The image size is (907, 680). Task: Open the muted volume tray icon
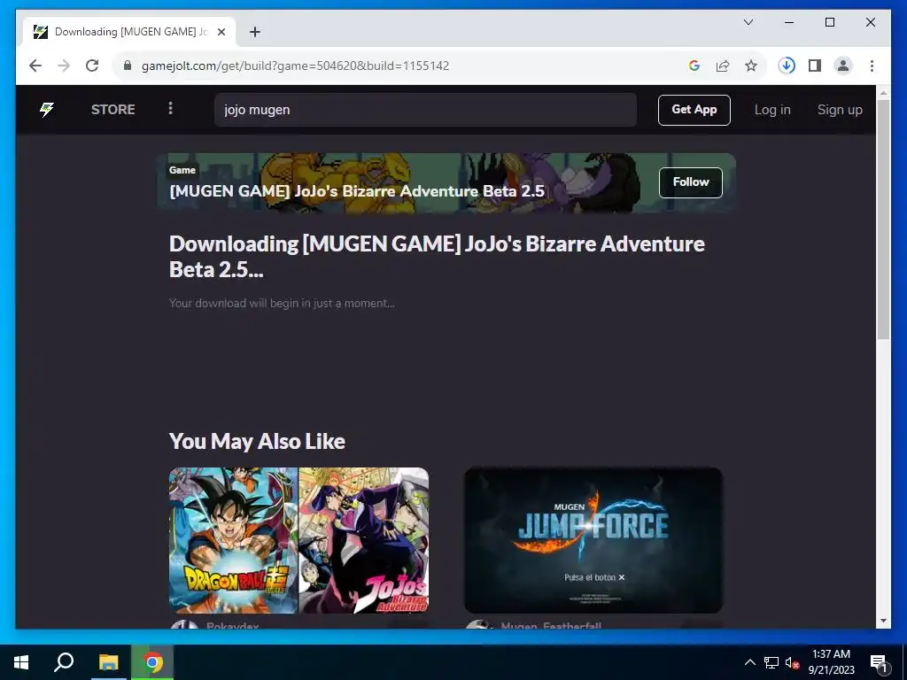(x=792, y=662)
